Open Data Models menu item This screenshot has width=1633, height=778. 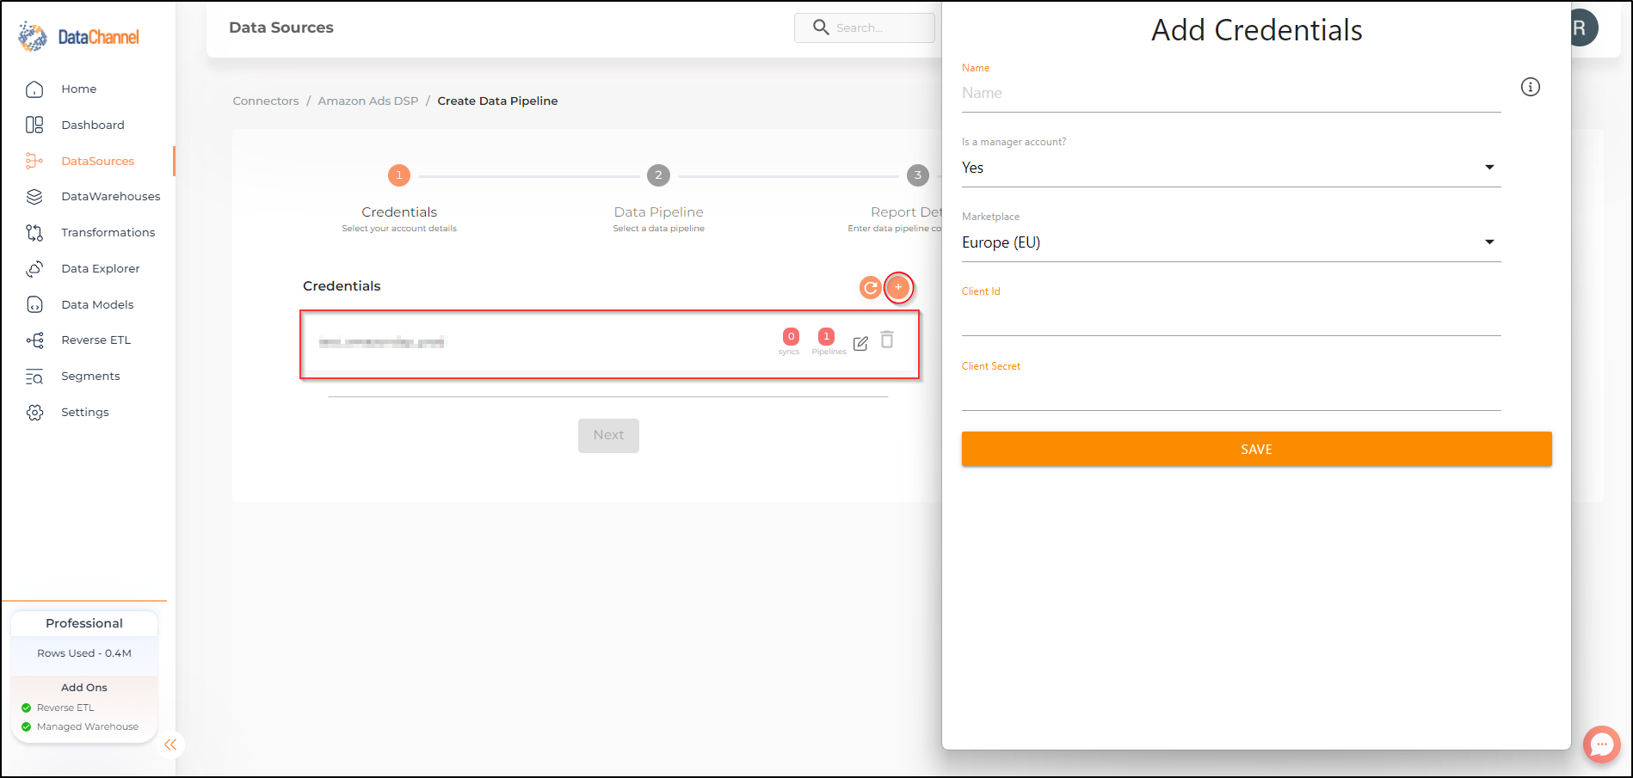(x=97, y=304)
